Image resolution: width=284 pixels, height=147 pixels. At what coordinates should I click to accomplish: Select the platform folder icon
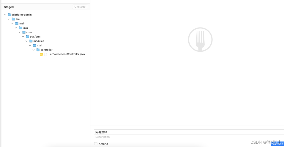pyautogui.click(x=27, y=37)
